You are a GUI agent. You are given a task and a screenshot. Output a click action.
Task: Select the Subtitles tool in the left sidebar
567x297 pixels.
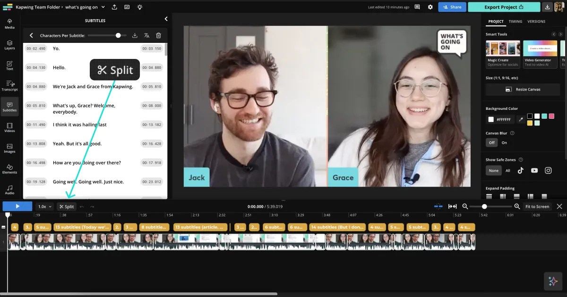tap(9, 107)
